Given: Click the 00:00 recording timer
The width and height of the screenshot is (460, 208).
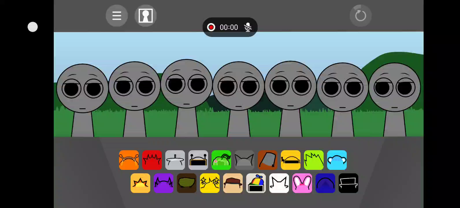Looking at the screenshot, I should tap(229, 27).
